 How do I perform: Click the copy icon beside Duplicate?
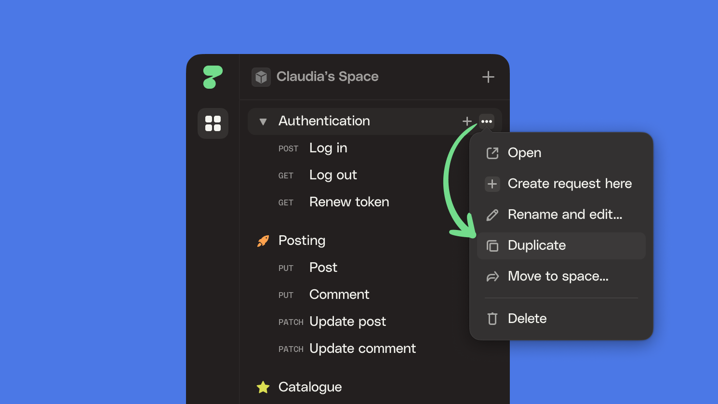click(492, 245)
